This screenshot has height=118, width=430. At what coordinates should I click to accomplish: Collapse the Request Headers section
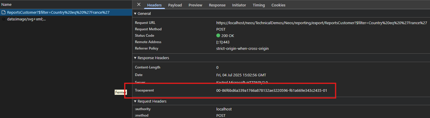tap(150, 101)
